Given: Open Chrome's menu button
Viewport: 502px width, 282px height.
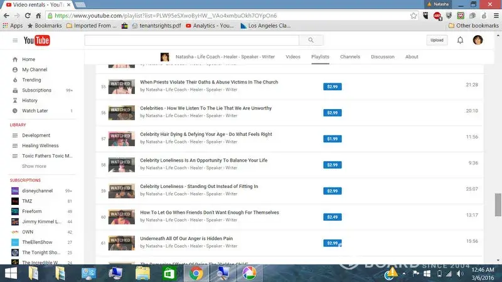Looking at the screenshot, I should pos(494,15).
